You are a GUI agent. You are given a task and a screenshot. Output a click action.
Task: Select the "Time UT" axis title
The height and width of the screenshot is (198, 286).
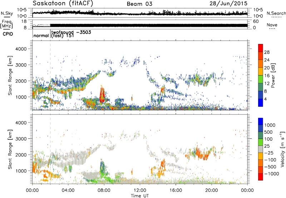tap(140, 195)
